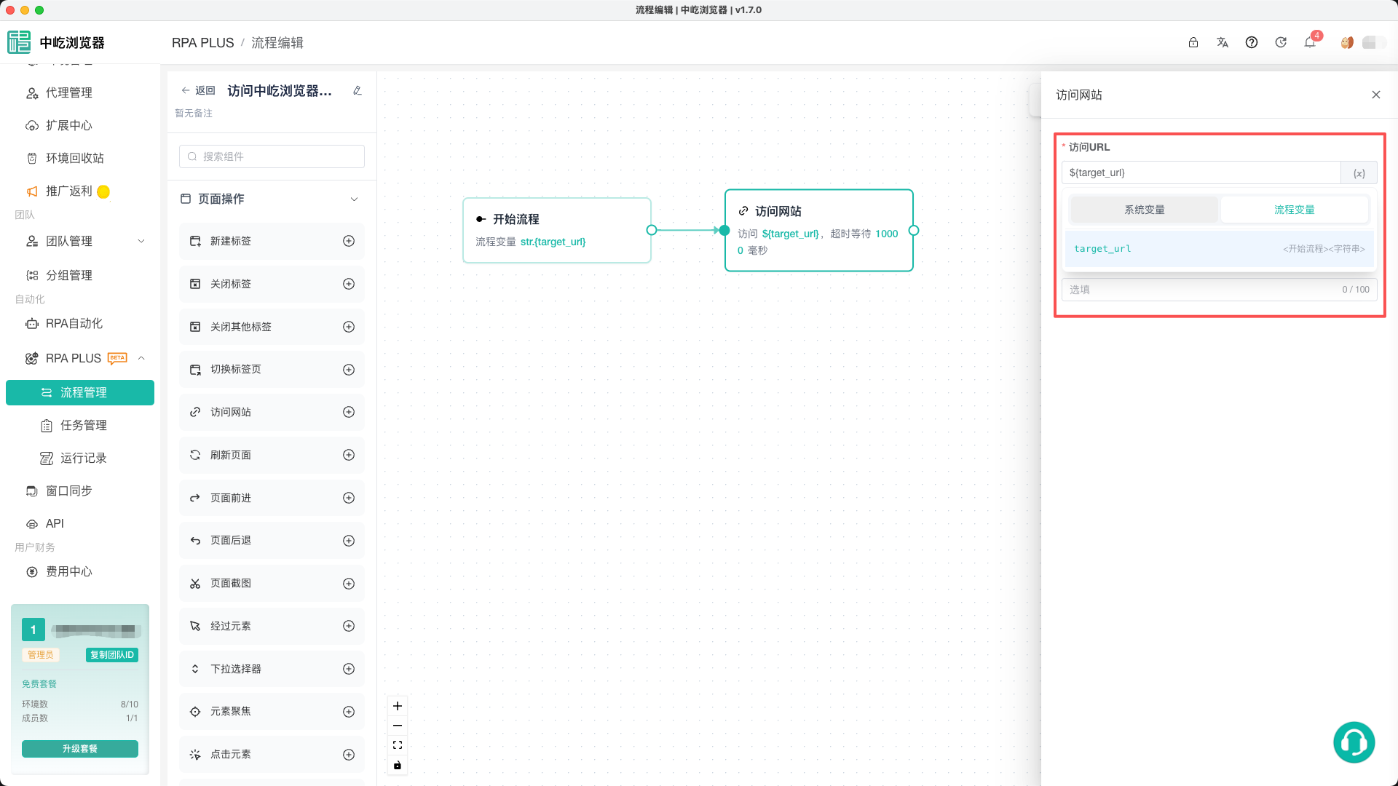1398x786 pixels.
Task: Open 任务管理 in the sidebar
Action: click(x=84, y=425)
